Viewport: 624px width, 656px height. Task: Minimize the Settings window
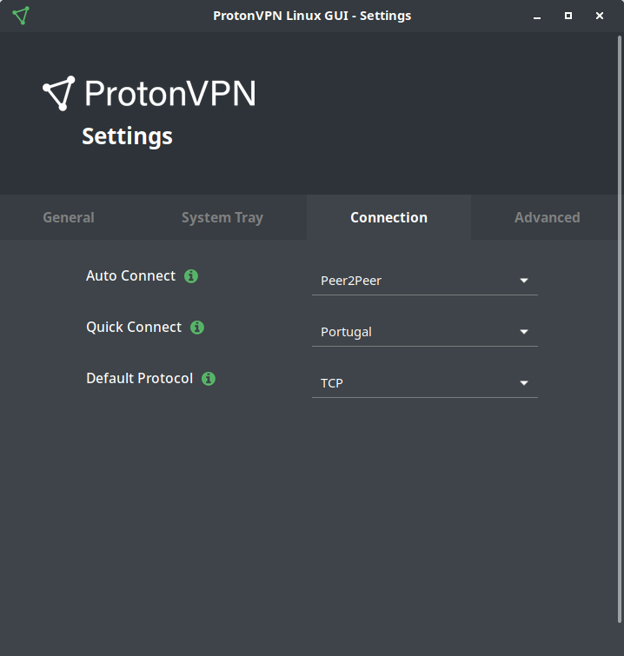(x=537, y=16)
